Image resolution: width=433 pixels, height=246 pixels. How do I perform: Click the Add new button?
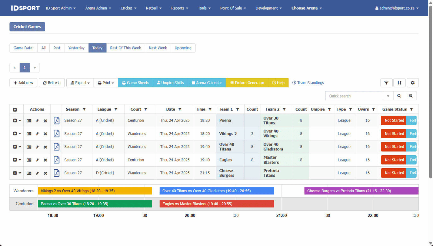pyautogui.click(x=23, y=83)
